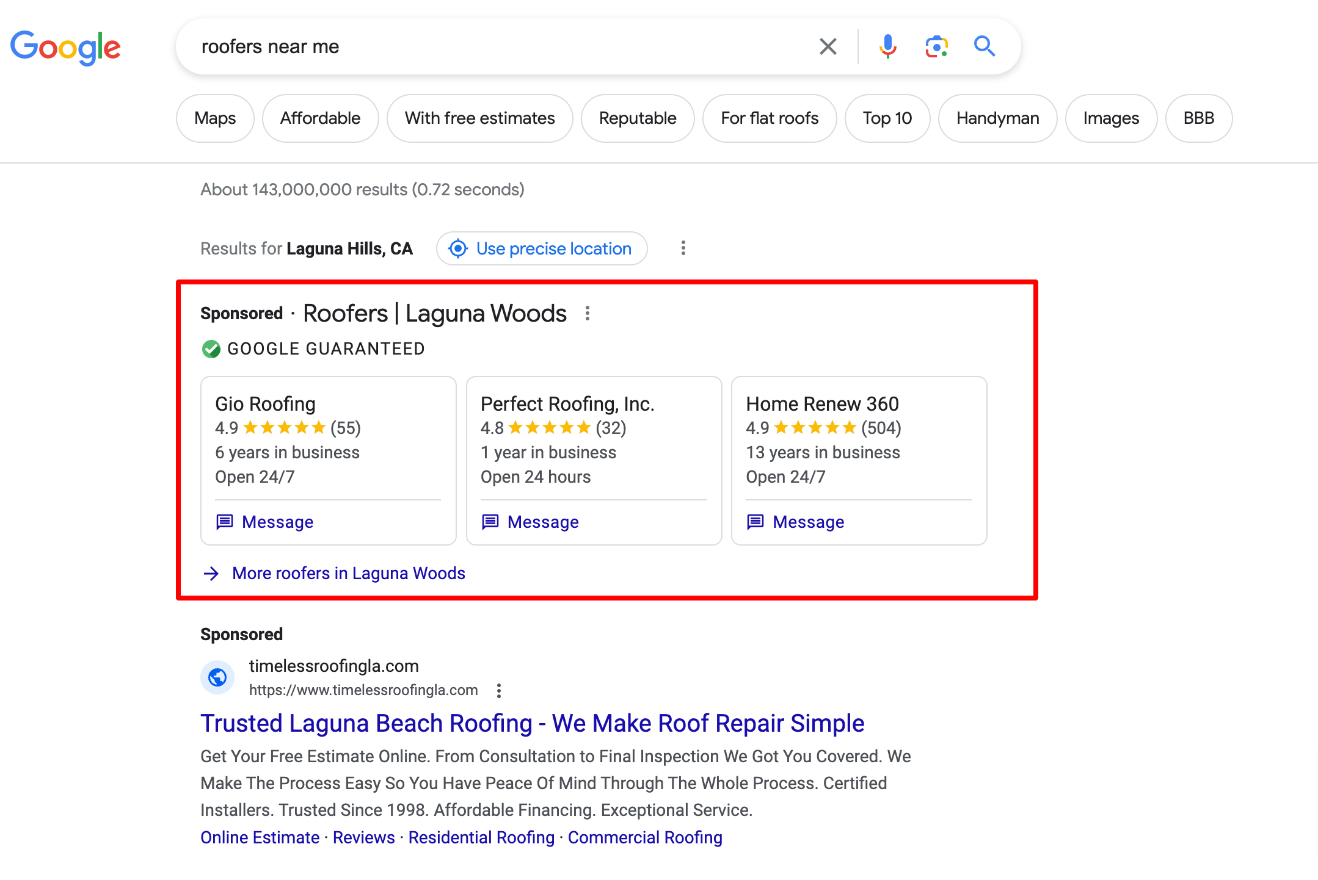1318x880 pixels.
Task: Click the timelessroofingla.com globe favicon
Action: [217, 677]
